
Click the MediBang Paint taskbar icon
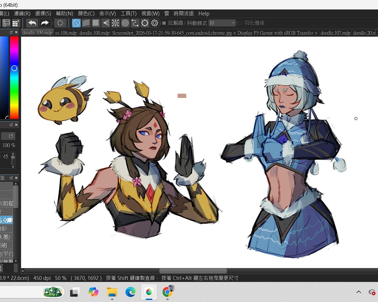(x=149, y=292)
